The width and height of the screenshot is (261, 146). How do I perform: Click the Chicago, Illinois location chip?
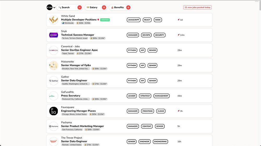(74, 114)
